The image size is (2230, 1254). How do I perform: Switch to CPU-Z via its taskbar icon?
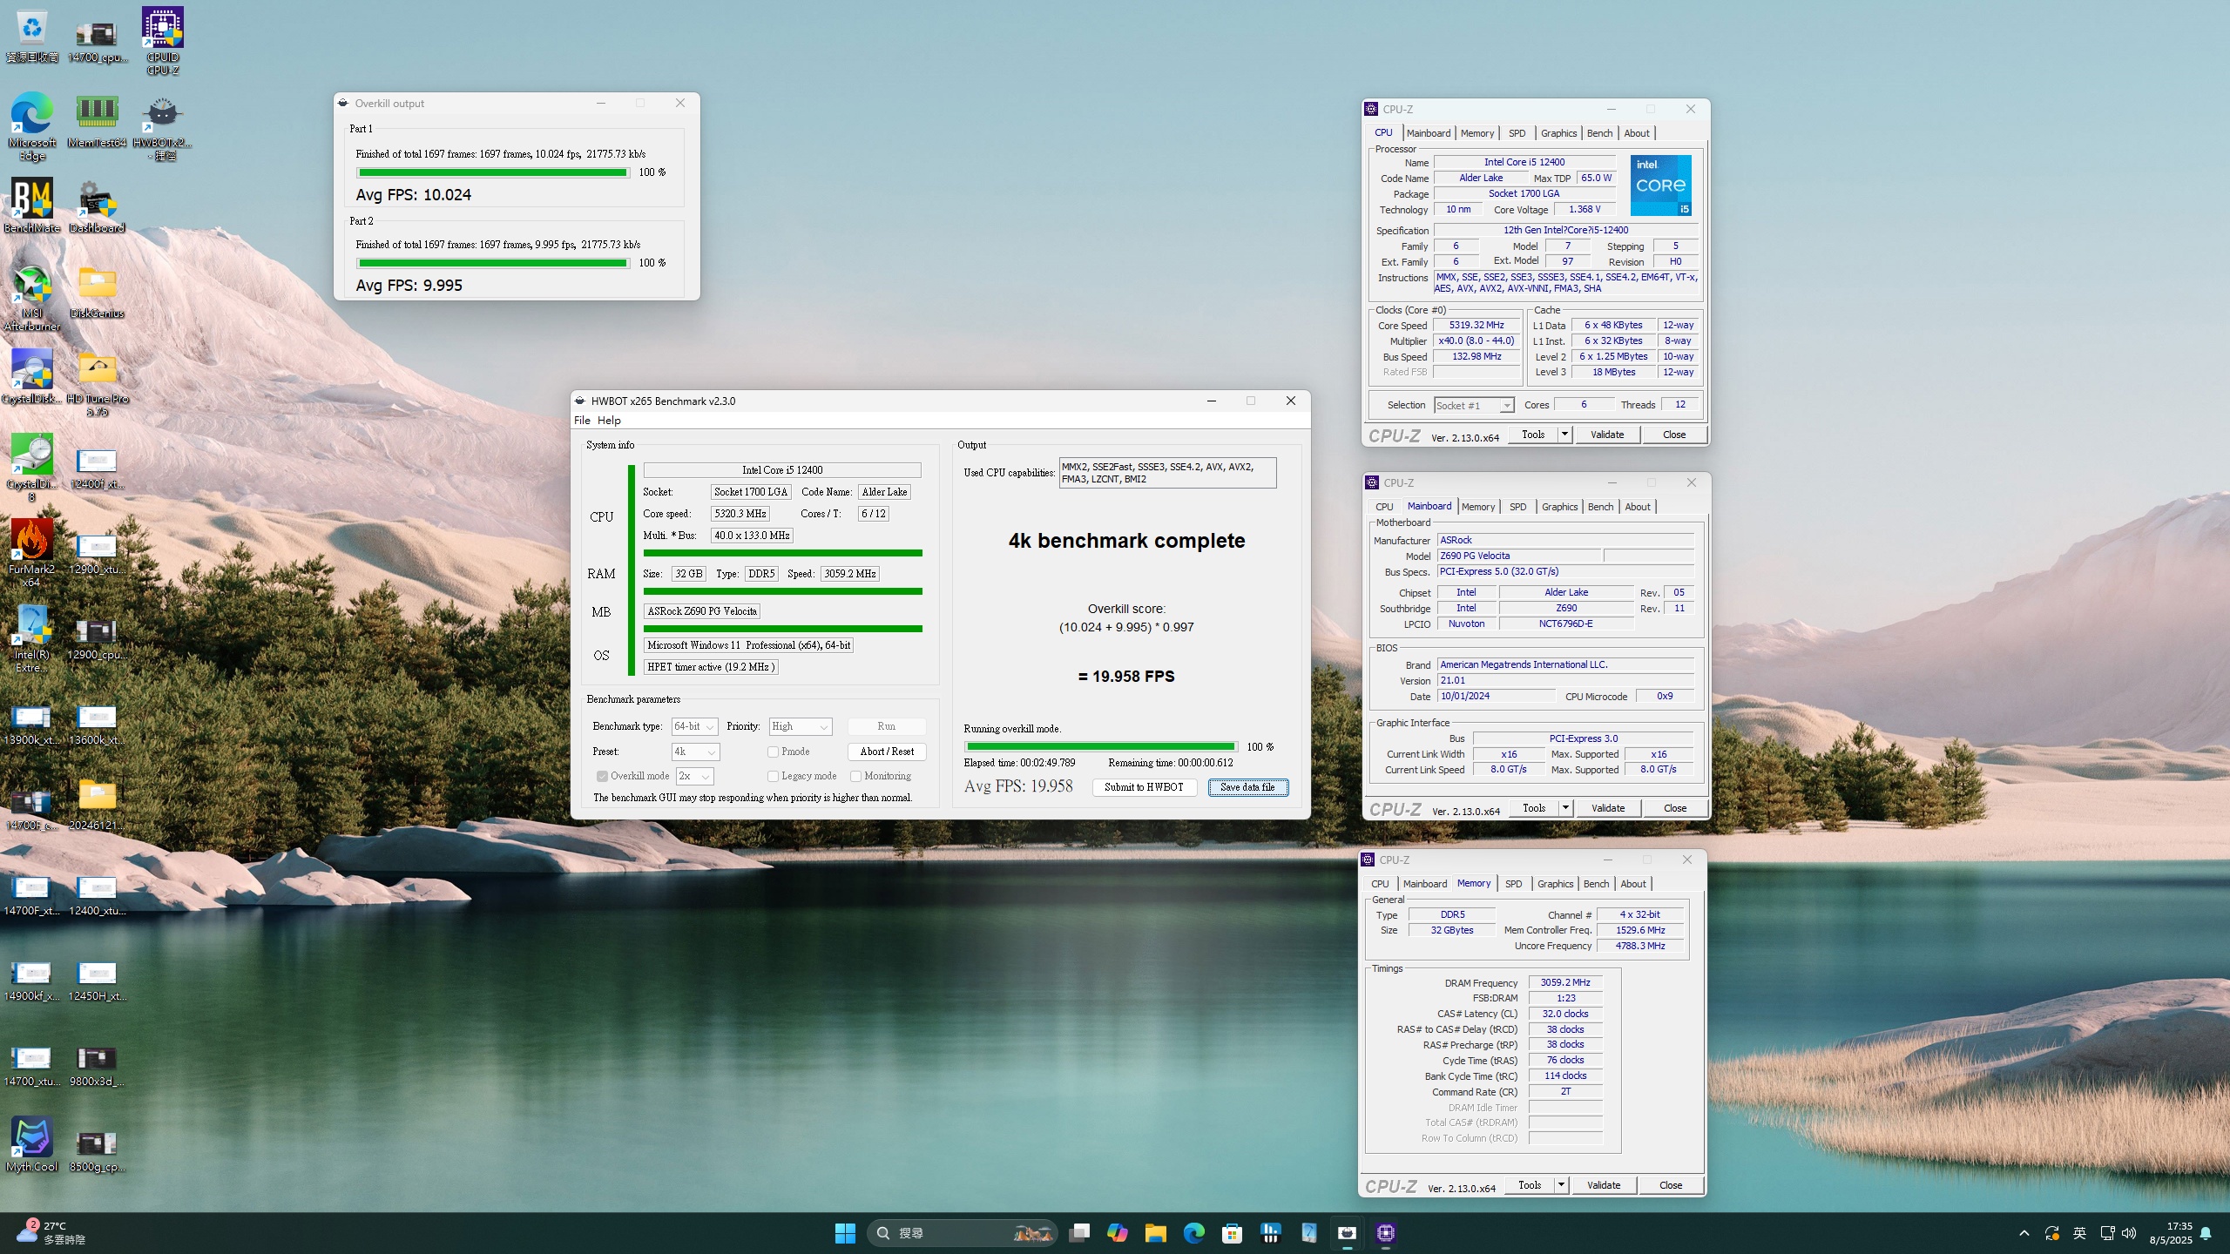[1385, 1233]
